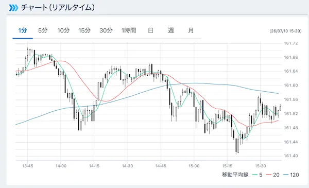Switch to the 30分 timeframe
The image size is (309, 188).
[106, 30]
